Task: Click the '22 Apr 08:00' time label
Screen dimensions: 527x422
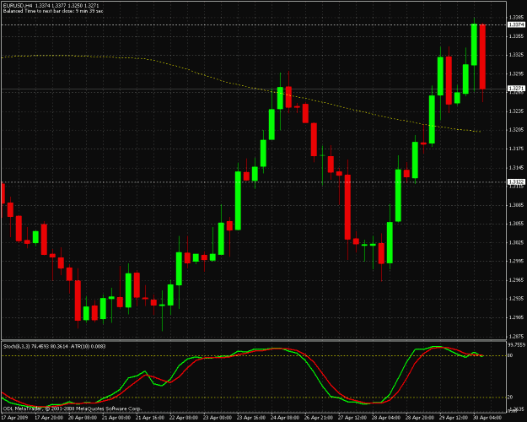Action: 184,418
